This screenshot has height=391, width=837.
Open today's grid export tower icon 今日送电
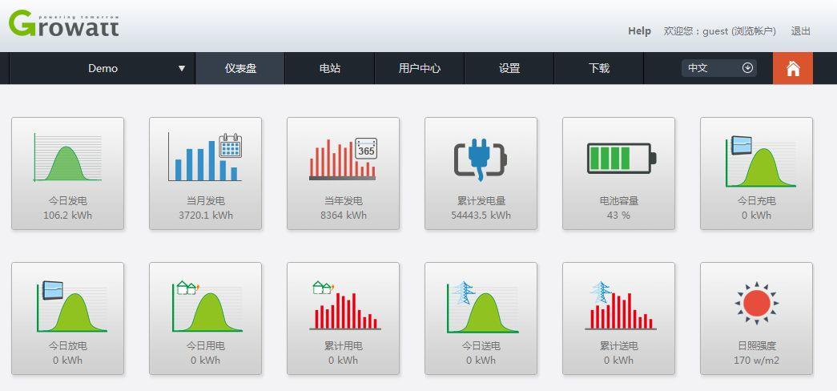(x=482, y=307)
